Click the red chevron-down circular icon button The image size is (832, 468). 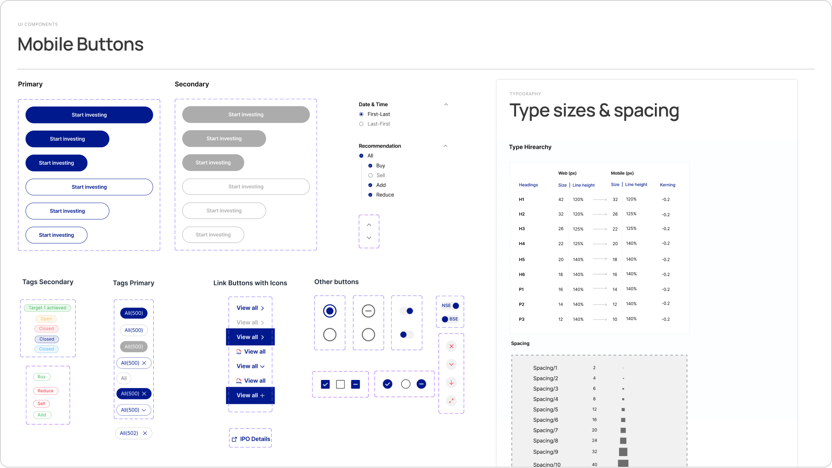click(451, 365)
